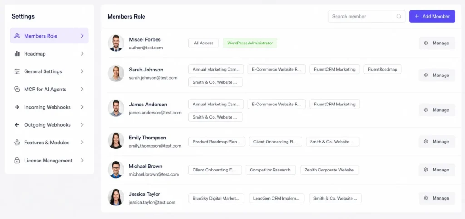Manage James Anderson's access
The height and width of the screenshot is (219, 465).
tap(437, 110)
